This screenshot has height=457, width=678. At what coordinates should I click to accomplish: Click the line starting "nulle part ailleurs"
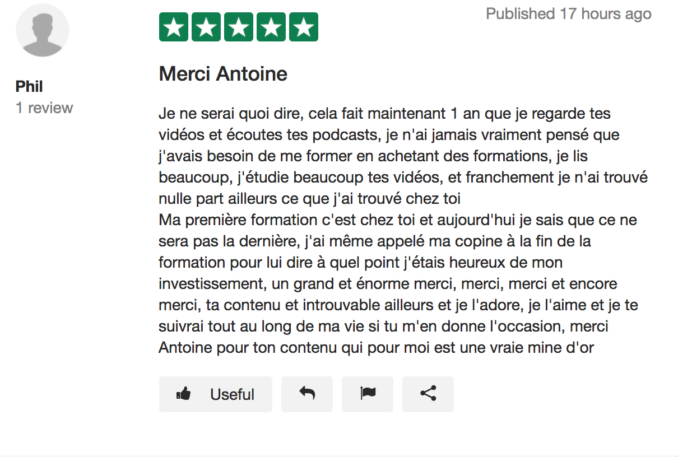tap(309, 199)
